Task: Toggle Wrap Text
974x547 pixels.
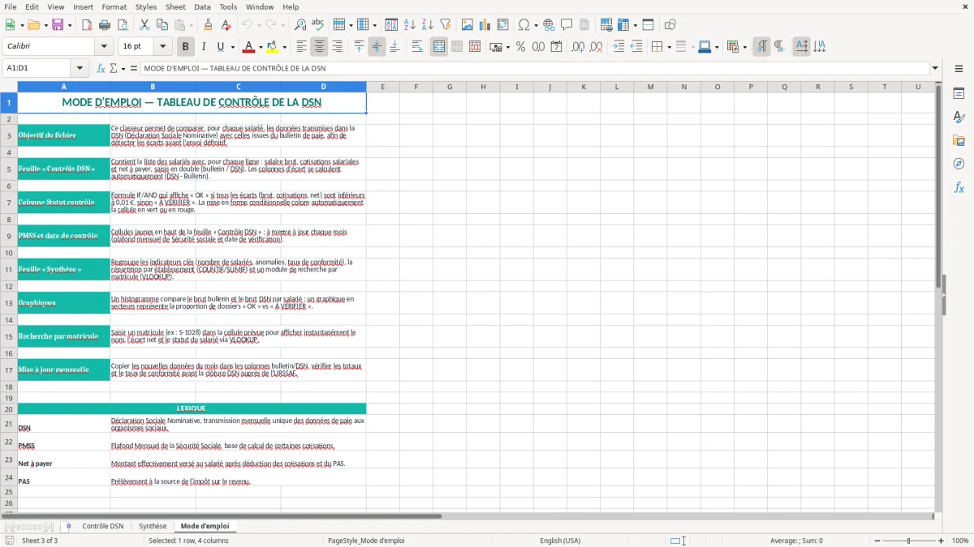Action: [x=416, y=47]
